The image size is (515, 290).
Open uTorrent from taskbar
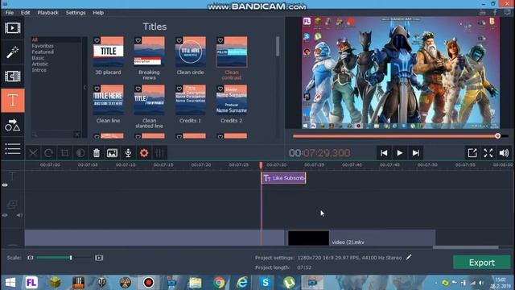click(x=289, y=283)
